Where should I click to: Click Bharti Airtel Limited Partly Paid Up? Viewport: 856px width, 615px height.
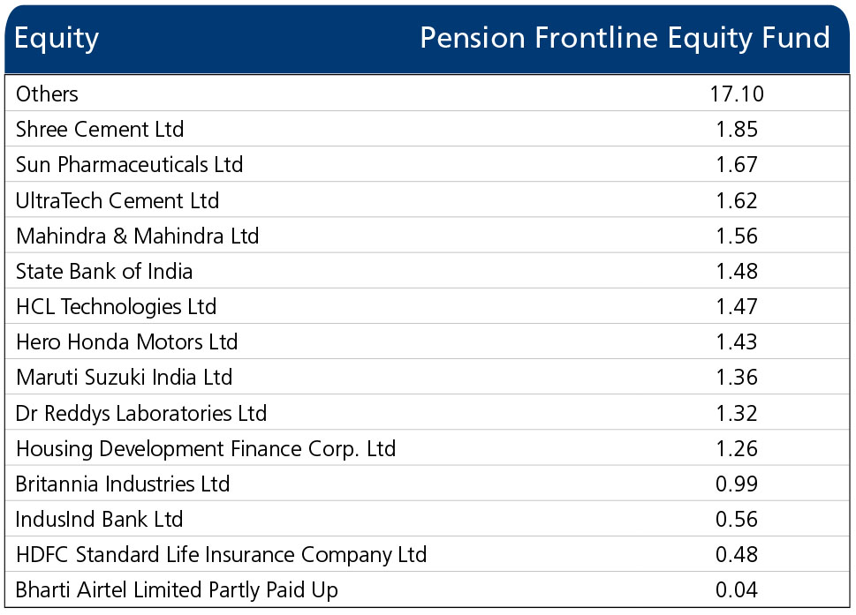tap(177, 590)
